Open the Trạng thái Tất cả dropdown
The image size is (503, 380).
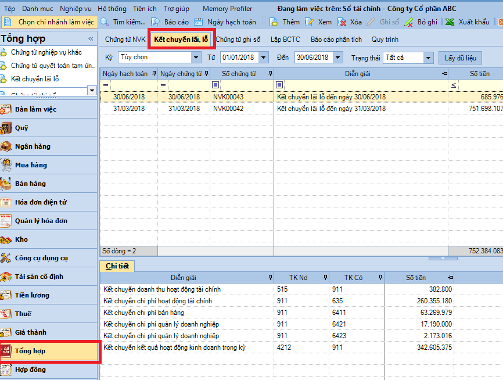click(428, 58)
